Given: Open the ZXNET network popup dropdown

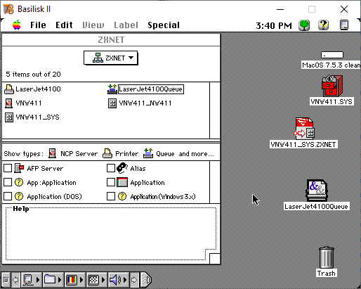Looking at the screenshot, I should 111,58.
